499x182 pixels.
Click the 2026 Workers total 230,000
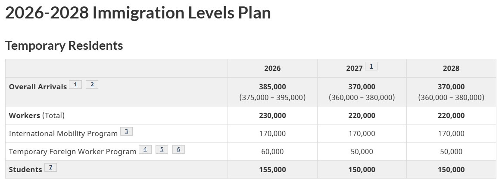pos(272,115)
